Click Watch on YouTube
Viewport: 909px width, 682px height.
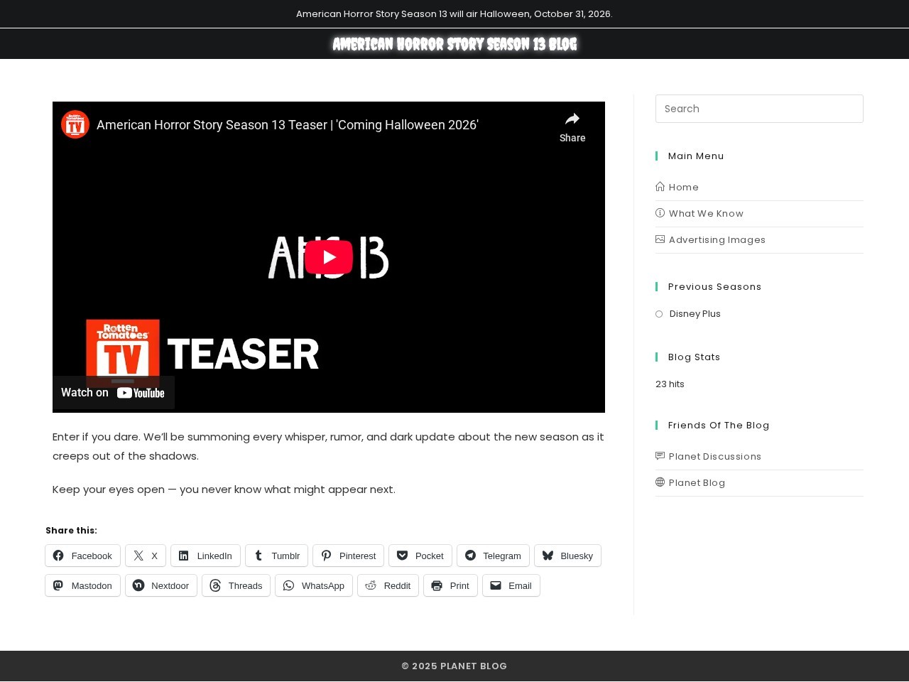[114, 393]
